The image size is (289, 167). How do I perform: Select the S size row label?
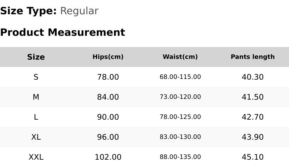(x=36, y=77)
